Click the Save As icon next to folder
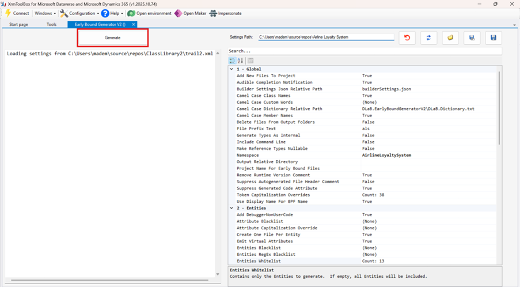 [x=472, y=37]
